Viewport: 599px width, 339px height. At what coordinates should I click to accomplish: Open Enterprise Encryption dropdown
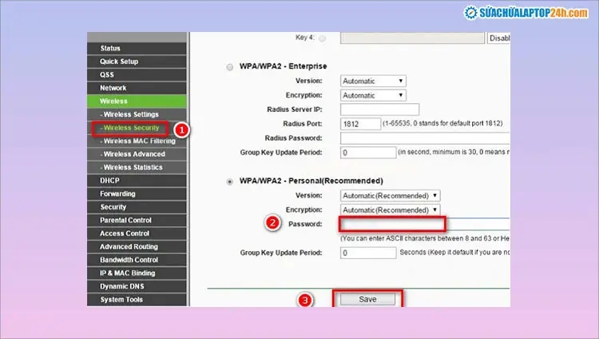373,95
